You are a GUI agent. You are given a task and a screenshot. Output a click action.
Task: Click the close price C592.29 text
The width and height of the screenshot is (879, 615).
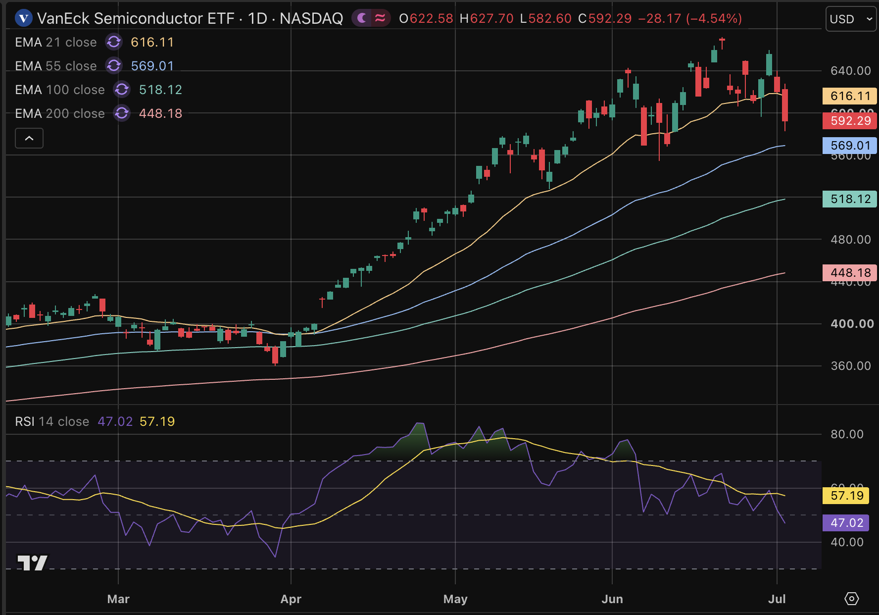pos(605,19)
